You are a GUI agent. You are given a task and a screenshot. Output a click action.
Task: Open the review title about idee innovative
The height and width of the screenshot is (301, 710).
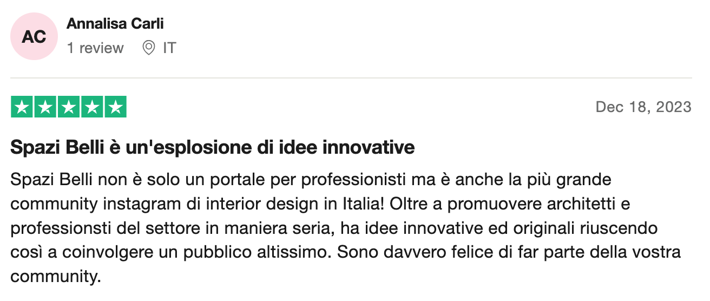pos(213,147)
